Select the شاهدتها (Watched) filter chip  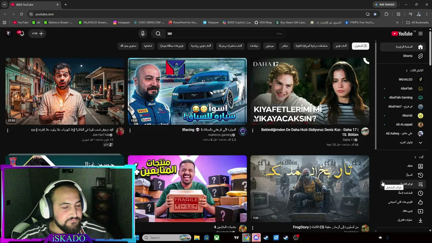point(148,46)
